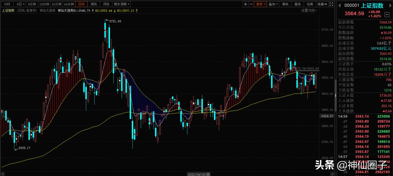
Task: Select the 15分钟 chart period
Action: click(x=44, y=4)
